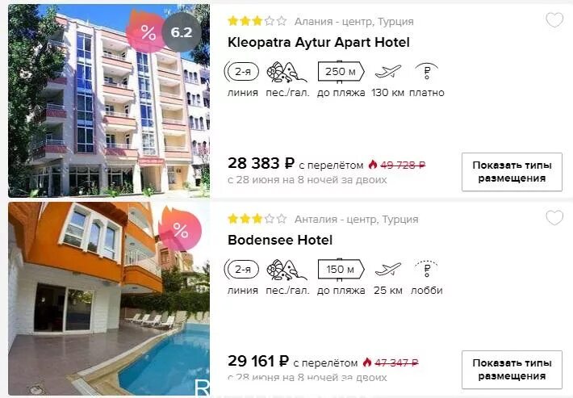Add Kleopatra Aytur Apart Hotel to favorites
The image size is (573, 398).
554,20
